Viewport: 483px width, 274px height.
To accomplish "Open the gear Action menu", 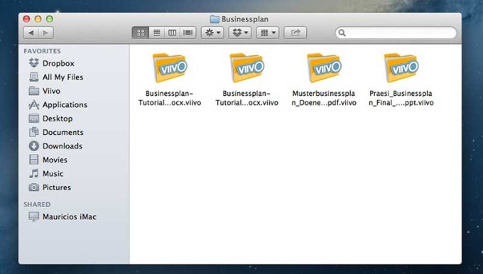I will [x=212, y=33].
